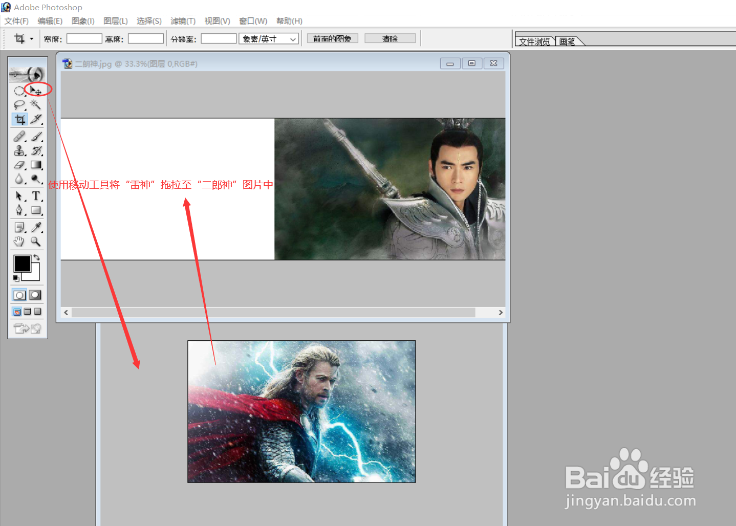Open the 编辑(E) menu

click(x=50, y=21)
